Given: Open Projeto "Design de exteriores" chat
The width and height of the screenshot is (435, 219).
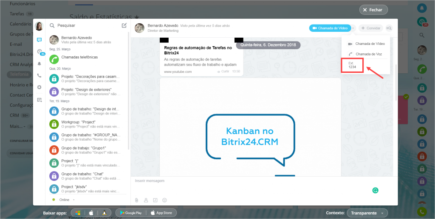Looking at the screenshot, I should click(88, 92).
